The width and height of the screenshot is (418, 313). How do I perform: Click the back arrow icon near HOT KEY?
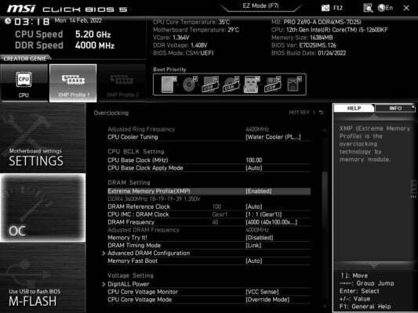tap(322, 113)
